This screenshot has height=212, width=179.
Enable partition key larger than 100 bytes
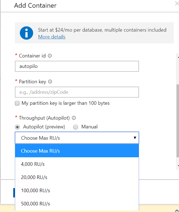17,103
